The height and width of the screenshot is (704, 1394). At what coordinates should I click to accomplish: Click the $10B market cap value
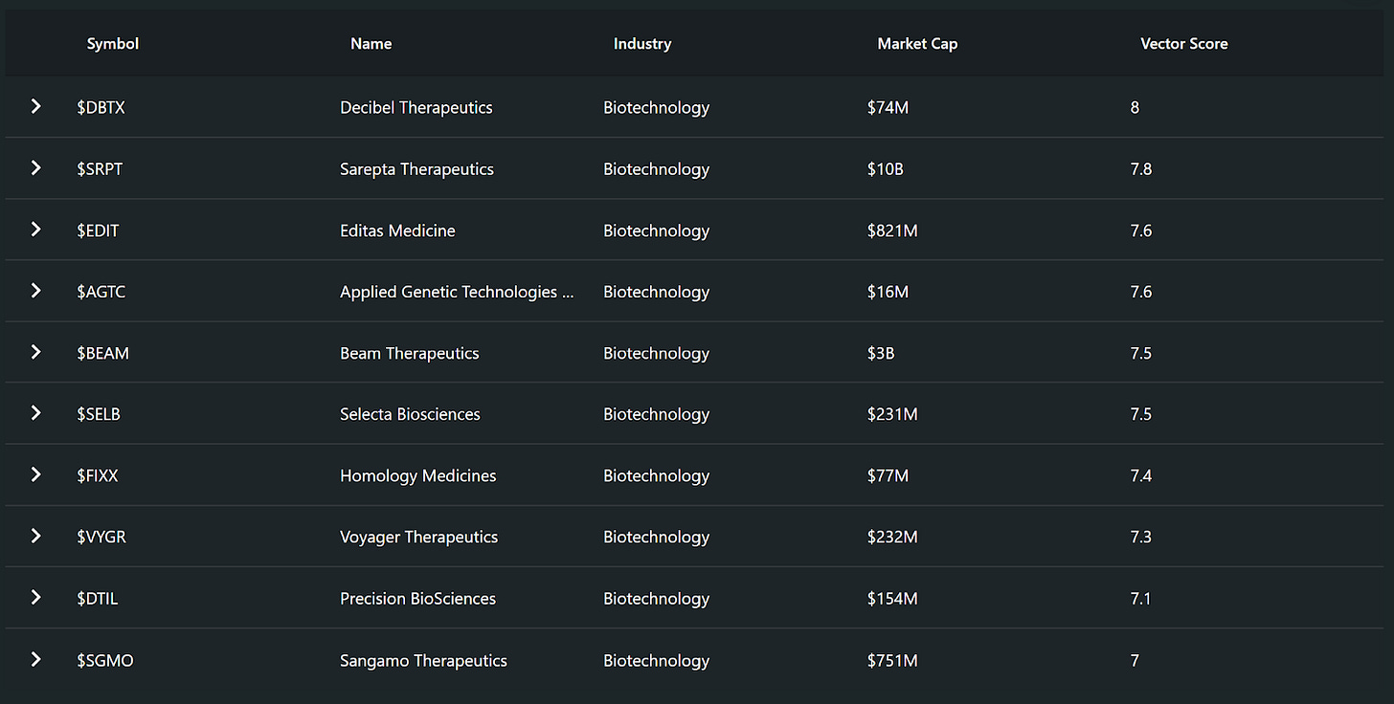click(886, 168)
